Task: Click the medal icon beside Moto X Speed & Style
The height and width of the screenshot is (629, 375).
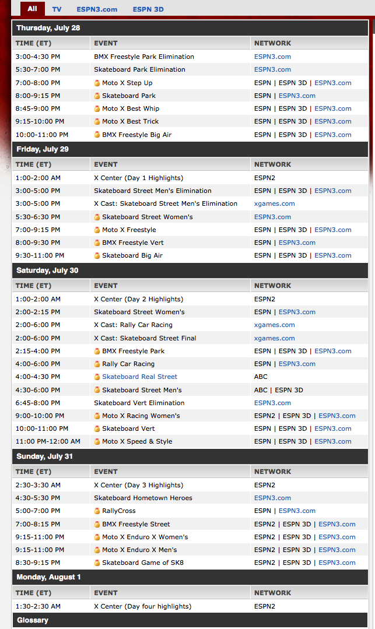Action: pyautogui.click(x=97, y=441)
